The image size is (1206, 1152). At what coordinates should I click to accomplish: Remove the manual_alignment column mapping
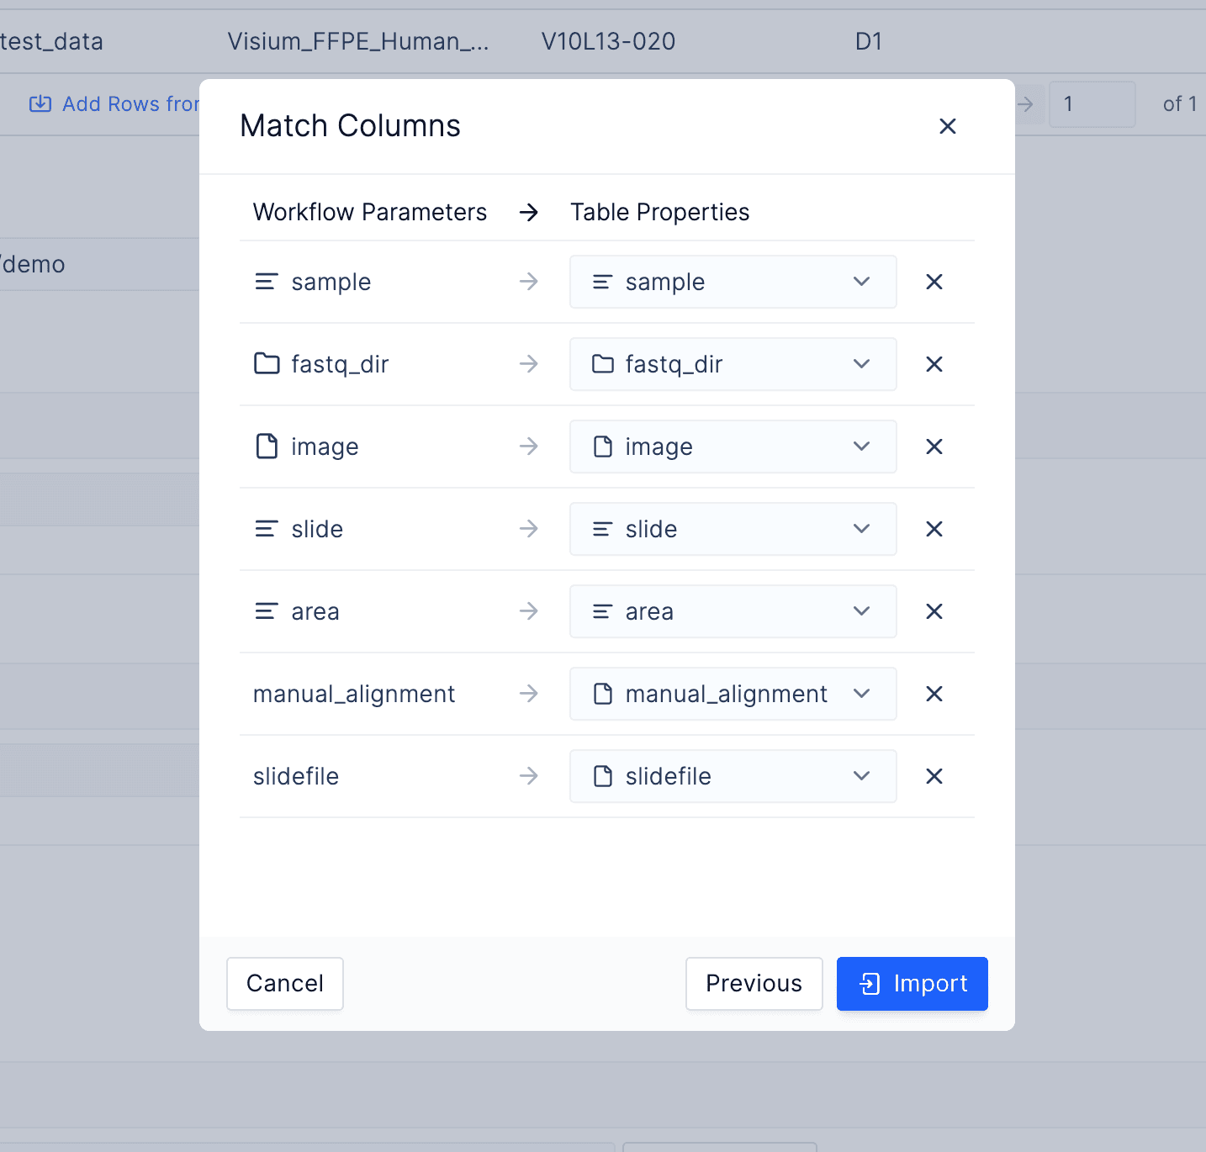(x=934, y=694)
